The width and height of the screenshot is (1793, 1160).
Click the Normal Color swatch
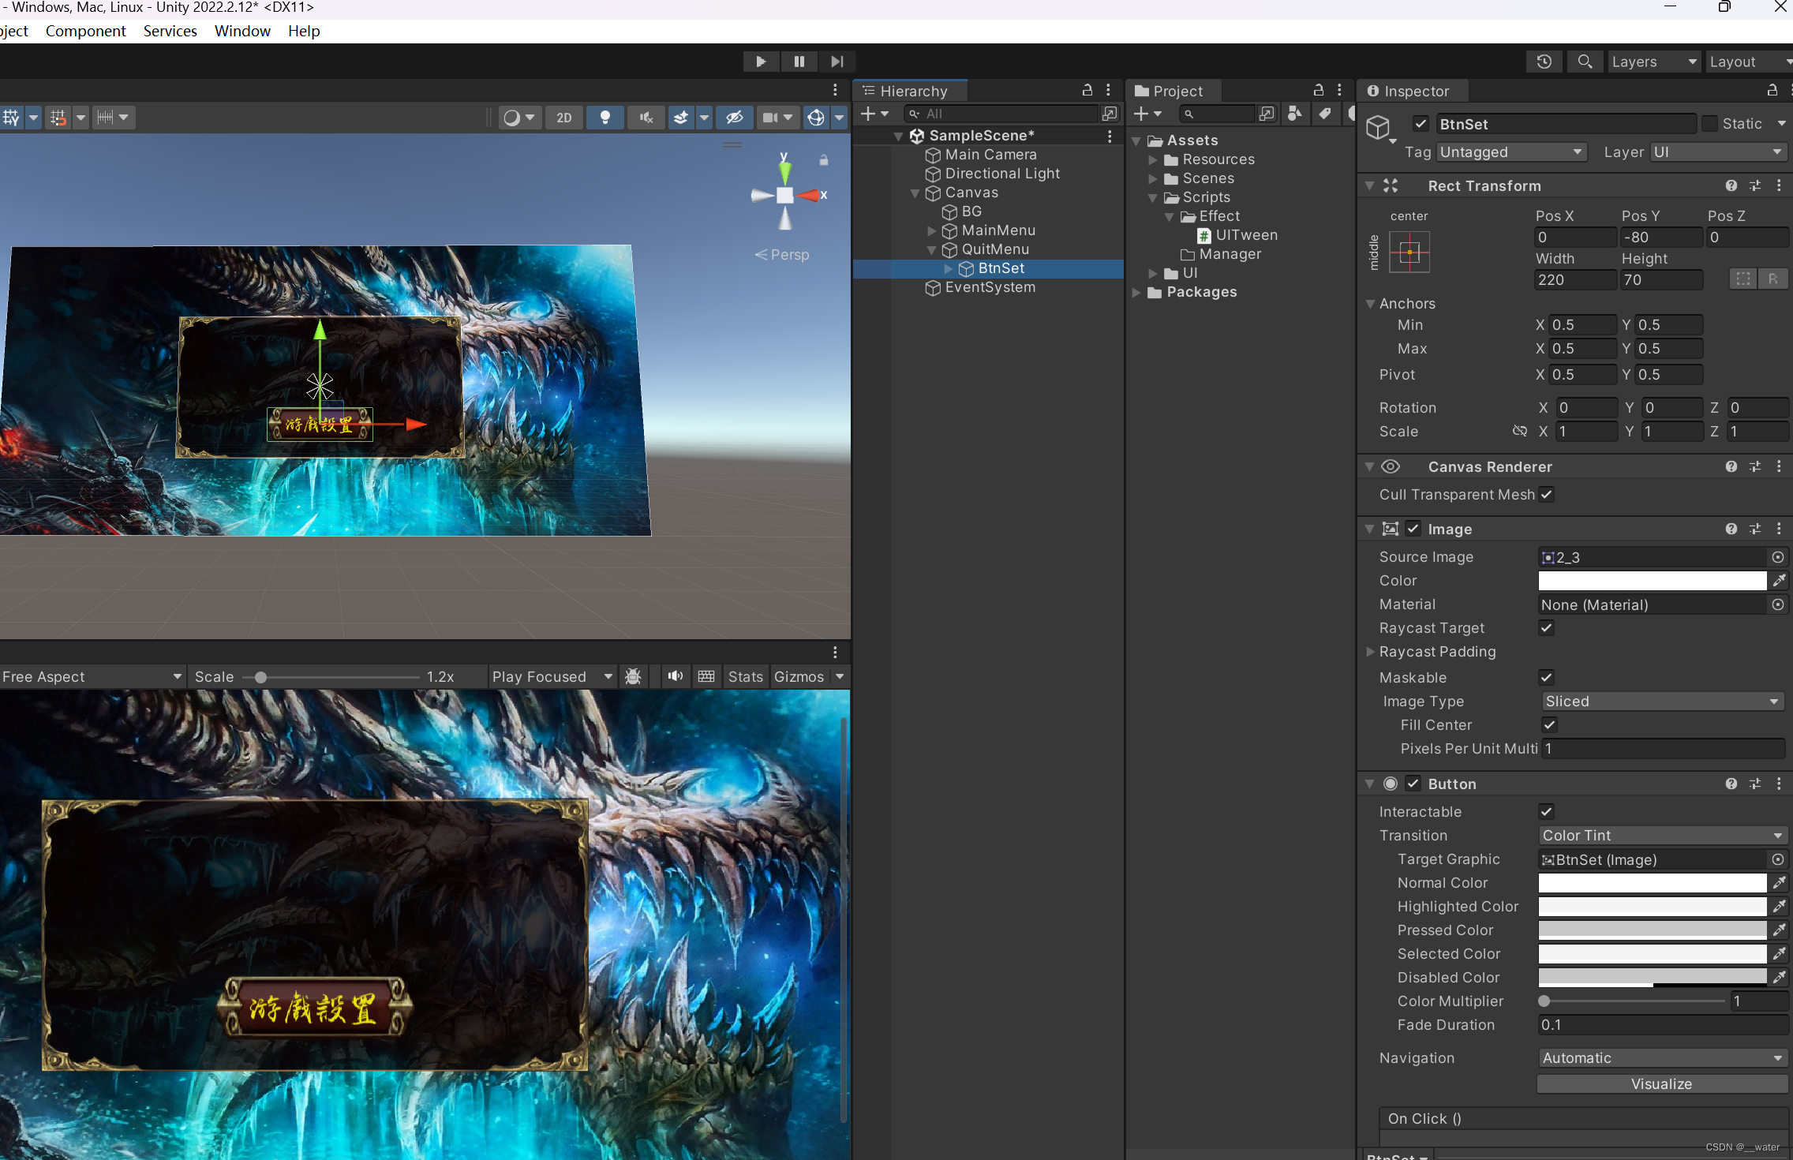[x=1652, y=883]
